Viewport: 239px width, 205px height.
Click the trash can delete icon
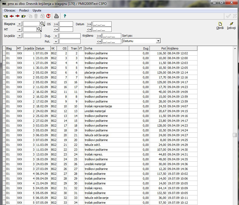click(36, 16)
